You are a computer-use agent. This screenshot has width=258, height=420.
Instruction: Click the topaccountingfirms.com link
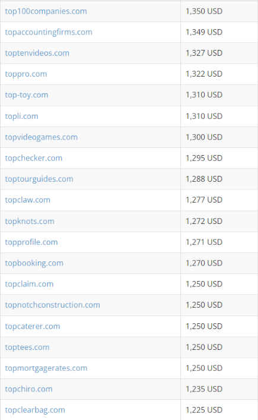(x=49, y=32)
